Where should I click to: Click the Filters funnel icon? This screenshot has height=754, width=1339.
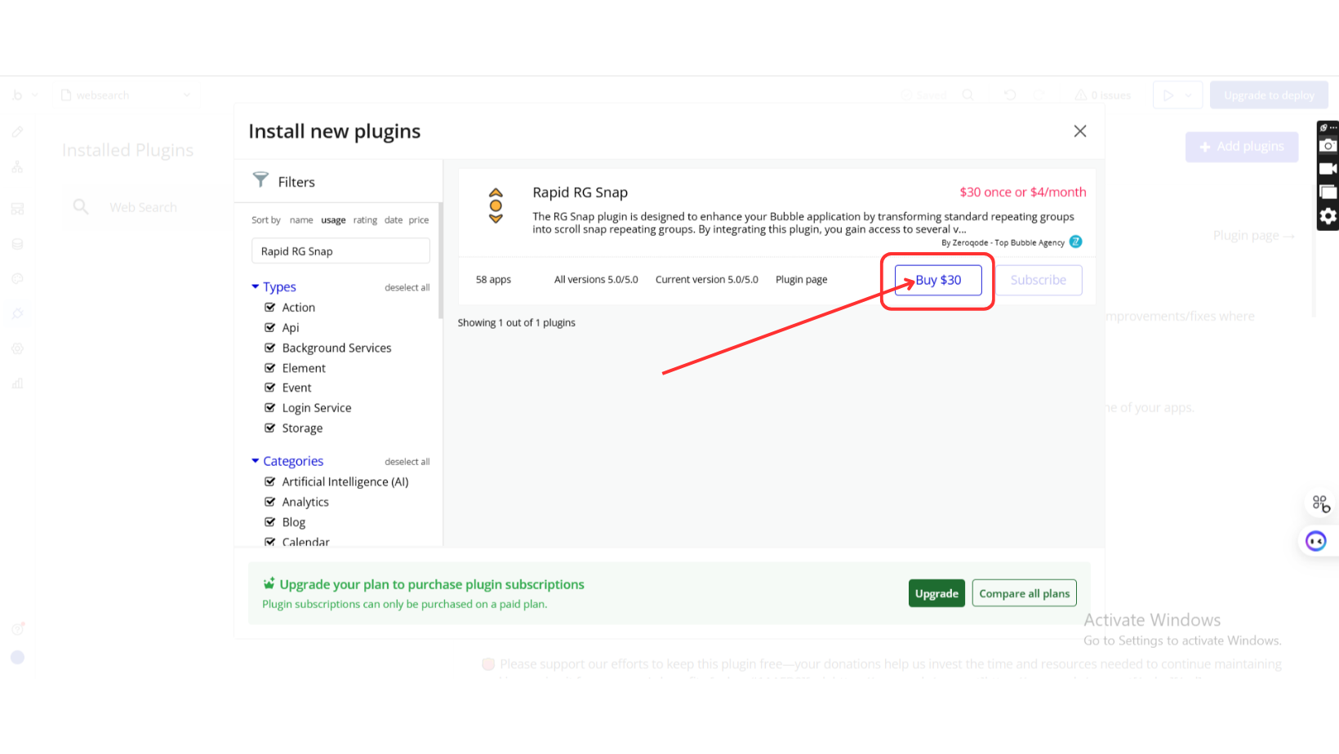coord(260,180)
